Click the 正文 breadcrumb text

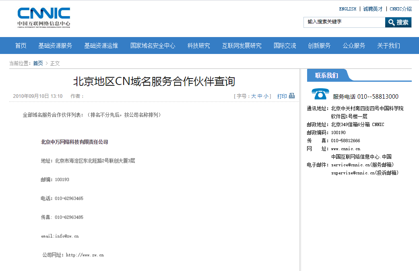click(55, 63)
